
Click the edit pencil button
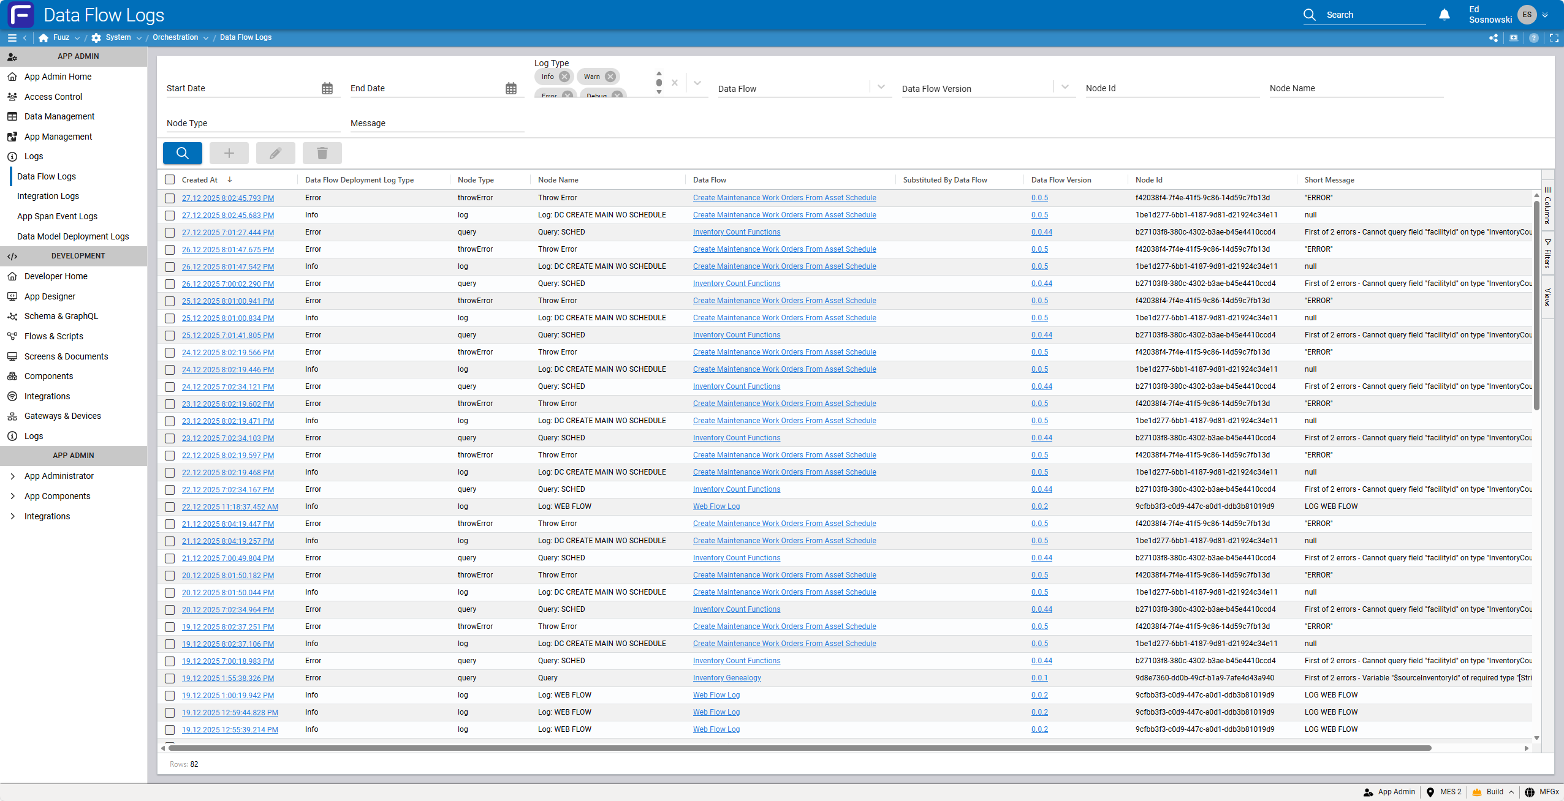pyautogui.click(x=276, y=153)
